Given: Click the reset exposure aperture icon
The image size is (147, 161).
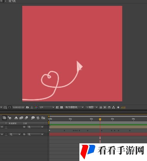Looking at the screenshot, I should pyautogui.click(x=118, y=108).
